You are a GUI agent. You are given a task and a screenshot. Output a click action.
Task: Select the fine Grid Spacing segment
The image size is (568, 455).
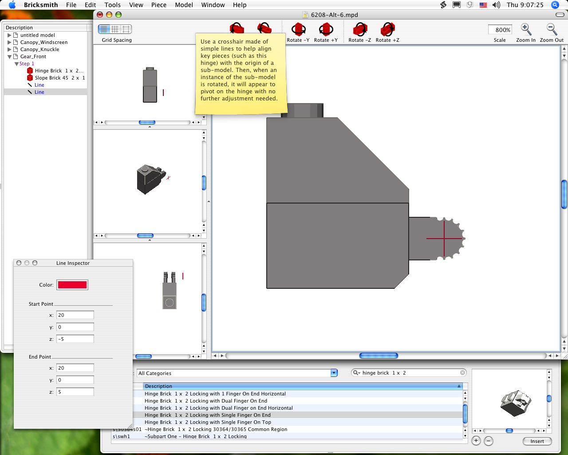104,29
